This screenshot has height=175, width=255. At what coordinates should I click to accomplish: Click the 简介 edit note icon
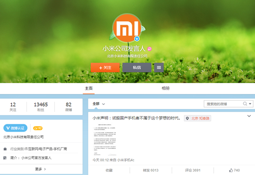coord(5,157)
